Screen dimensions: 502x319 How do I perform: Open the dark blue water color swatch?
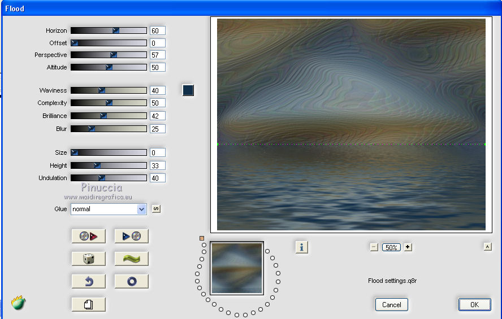click(188, 90)
